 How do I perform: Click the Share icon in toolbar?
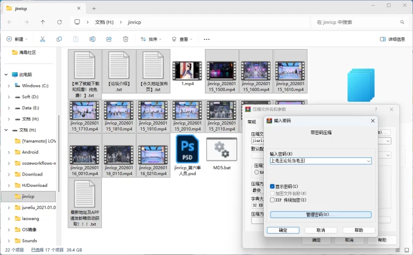(x=109, y=39)
